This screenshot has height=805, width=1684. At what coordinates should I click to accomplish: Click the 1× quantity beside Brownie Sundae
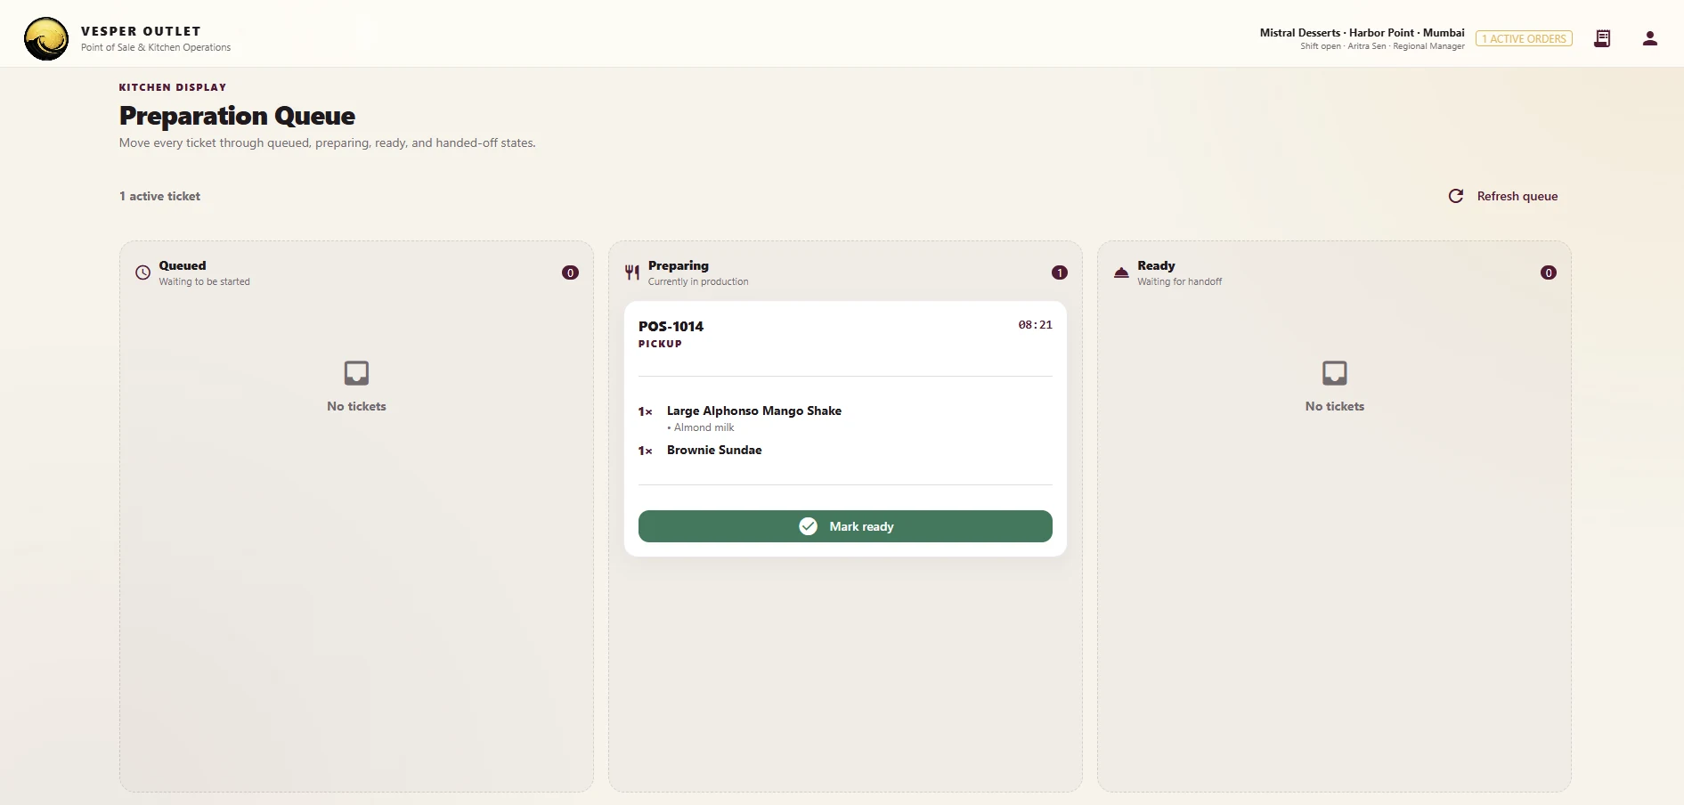645,451
